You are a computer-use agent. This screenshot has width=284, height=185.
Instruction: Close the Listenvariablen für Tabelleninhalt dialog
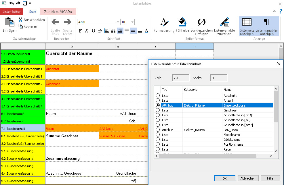(x=279, y=64)
